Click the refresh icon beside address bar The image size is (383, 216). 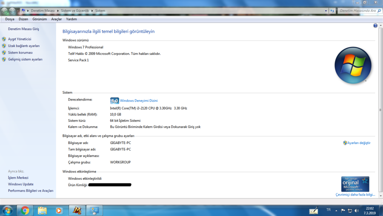coord(332,11)
